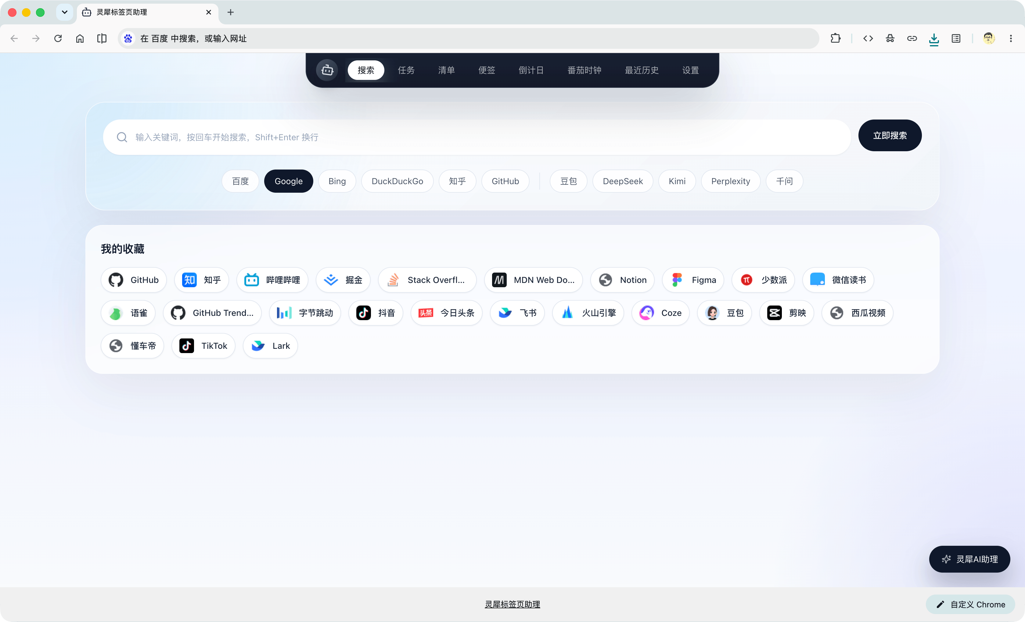Select Bing as search engine
Screen dimensions: 1025x622
point(337,181)
